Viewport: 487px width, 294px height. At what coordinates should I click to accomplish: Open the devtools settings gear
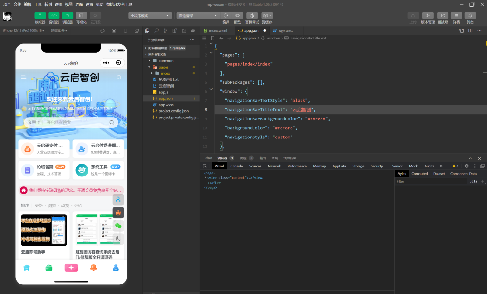(x=466, y=166)
